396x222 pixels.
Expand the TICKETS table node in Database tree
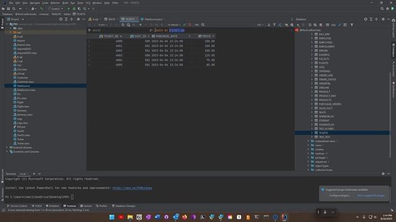pyautogui.click(x=312, y=133)
